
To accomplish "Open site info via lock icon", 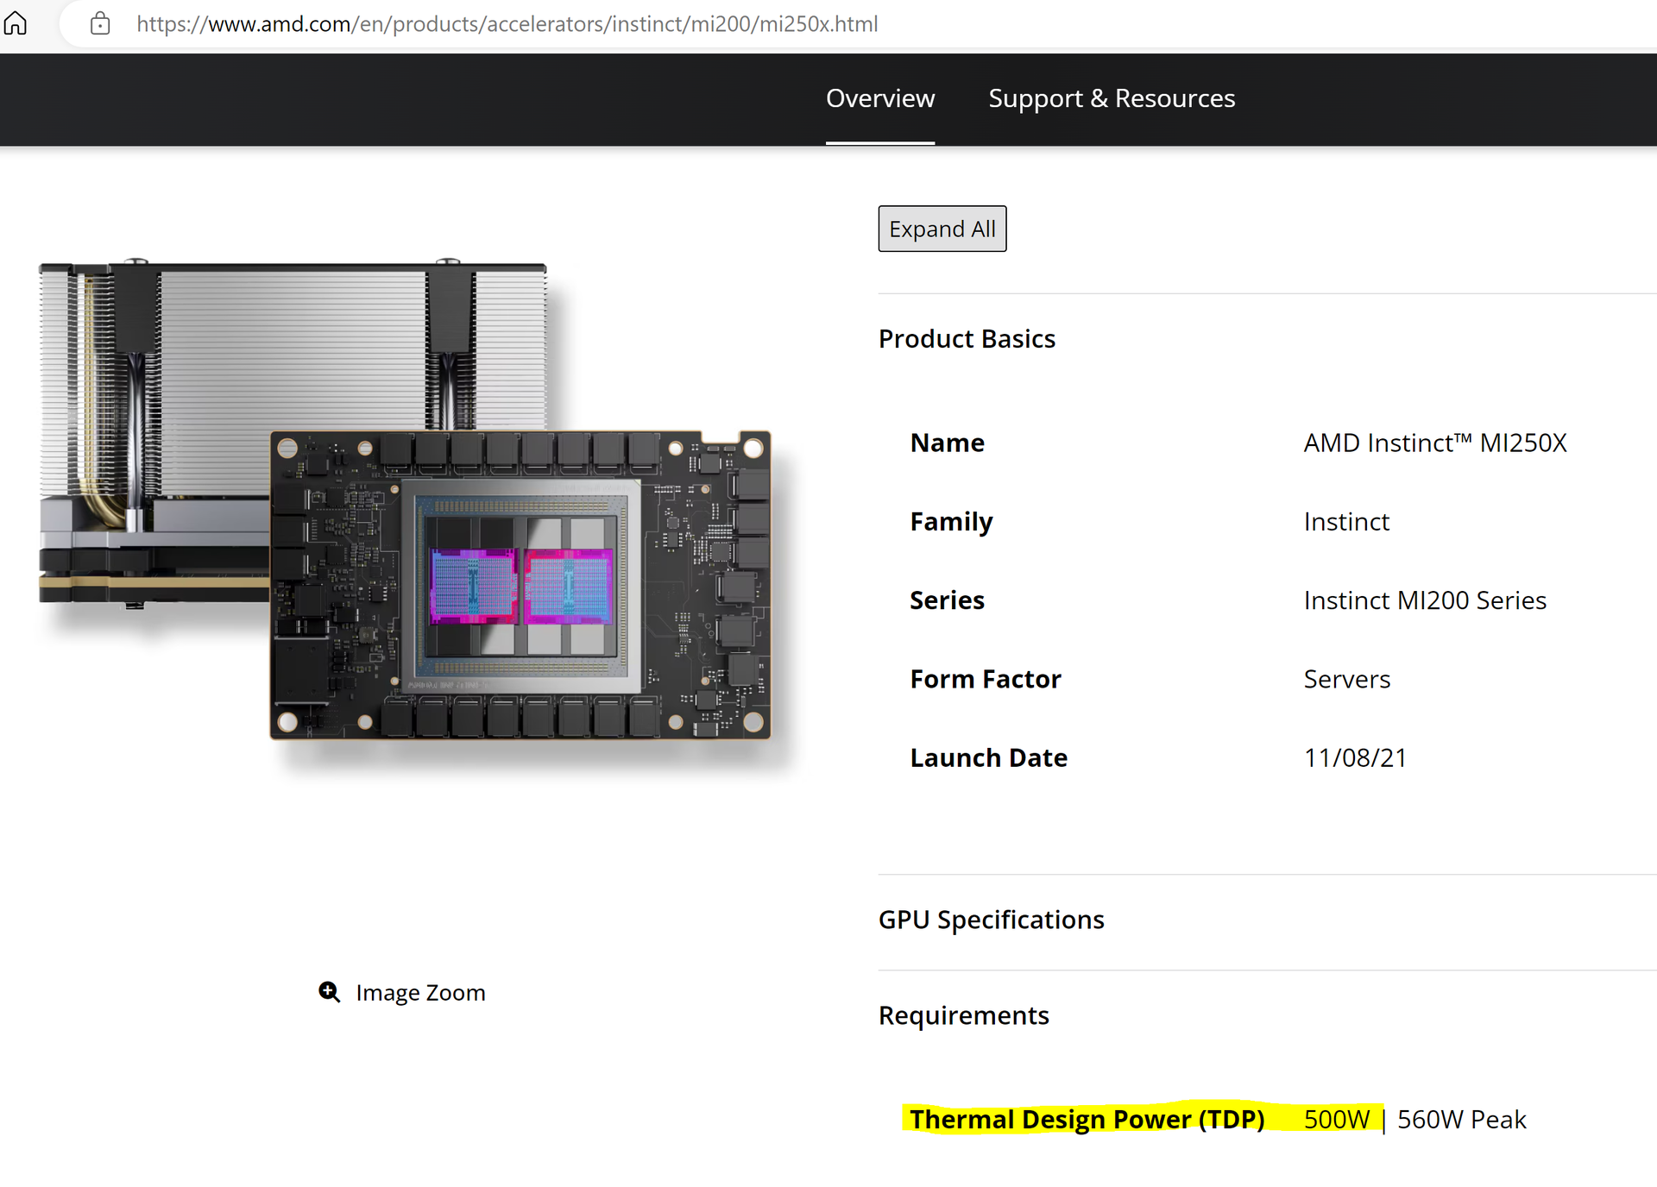I will [x=100, y=23].
